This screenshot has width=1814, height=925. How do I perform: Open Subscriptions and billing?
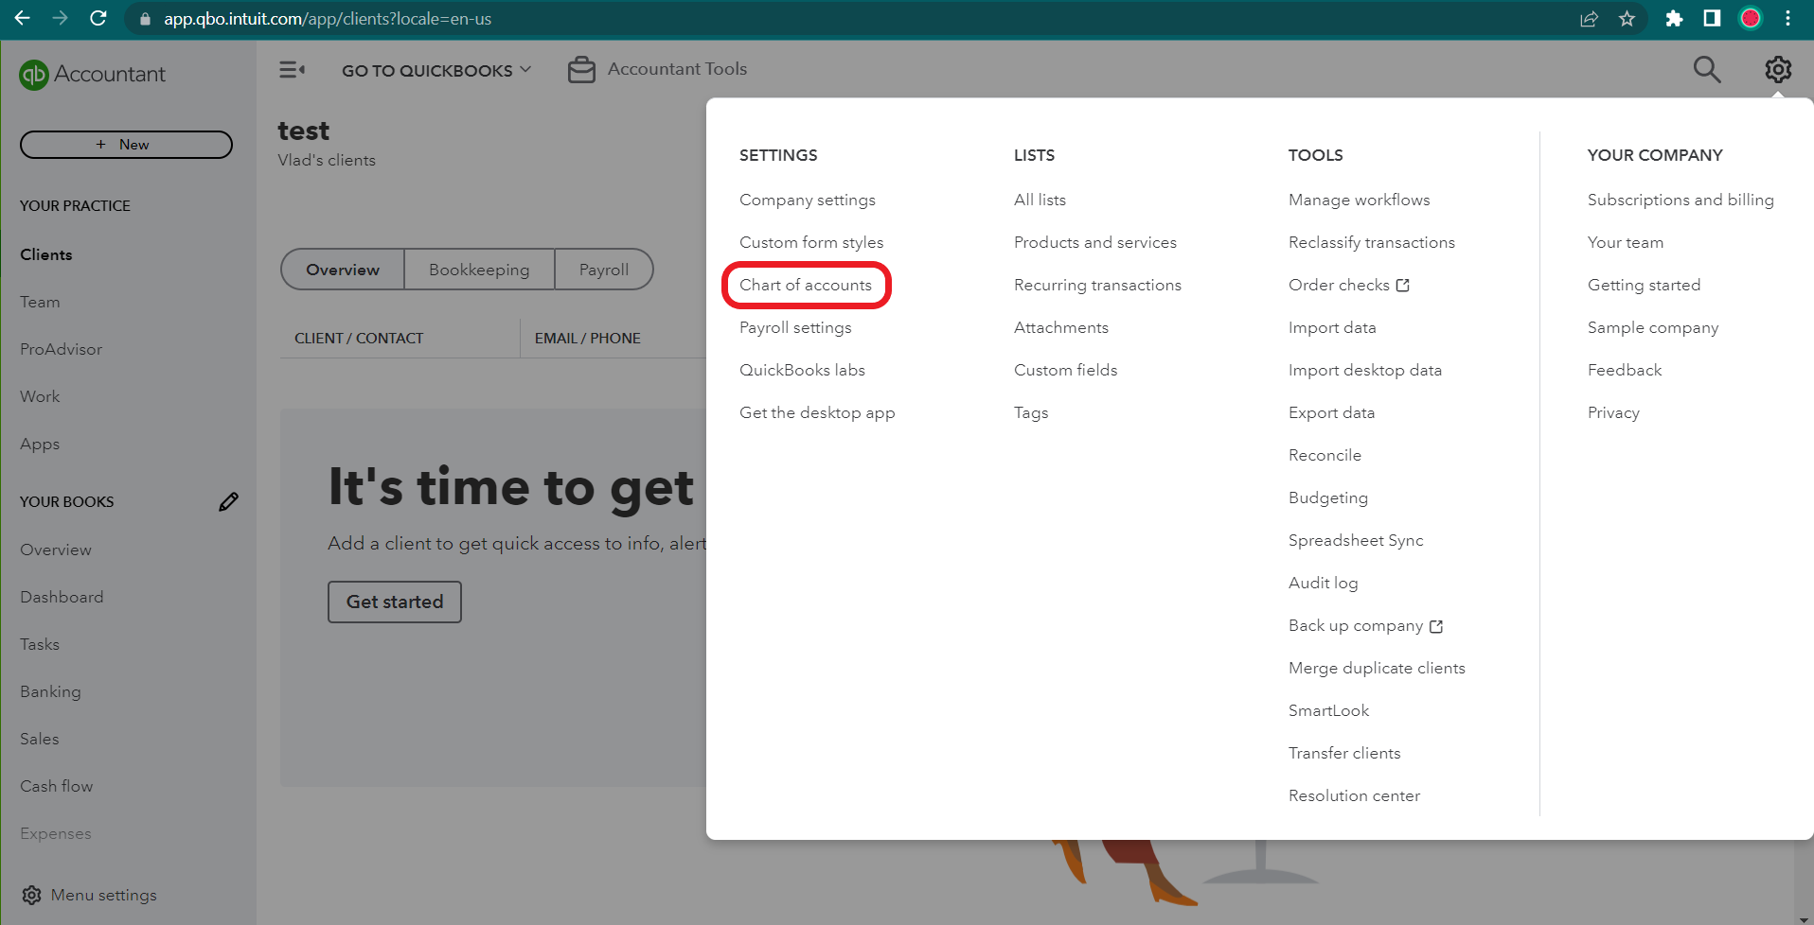point(1681,200)
